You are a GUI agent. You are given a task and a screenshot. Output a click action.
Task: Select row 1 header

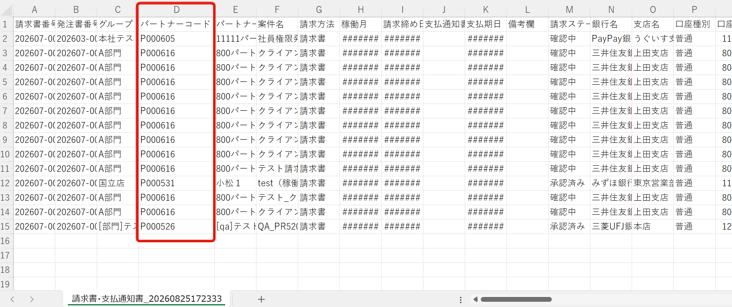tap(5, 24)
